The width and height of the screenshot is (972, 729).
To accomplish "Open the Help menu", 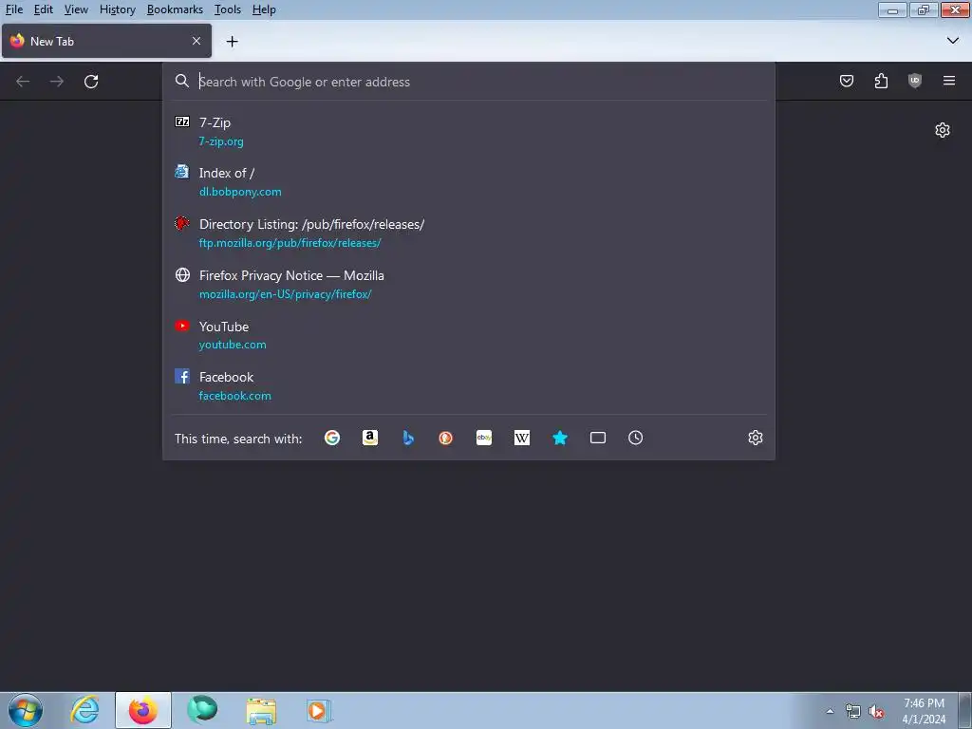I will pos(264,9).
